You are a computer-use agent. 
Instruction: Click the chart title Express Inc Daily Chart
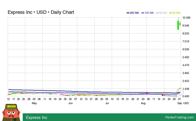(x=41, y=12)
